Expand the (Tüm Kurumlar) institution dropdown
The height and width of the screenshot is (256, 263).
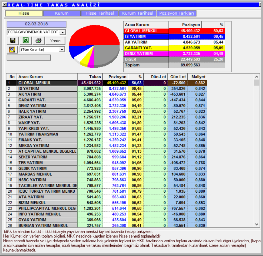click(62, 50)
